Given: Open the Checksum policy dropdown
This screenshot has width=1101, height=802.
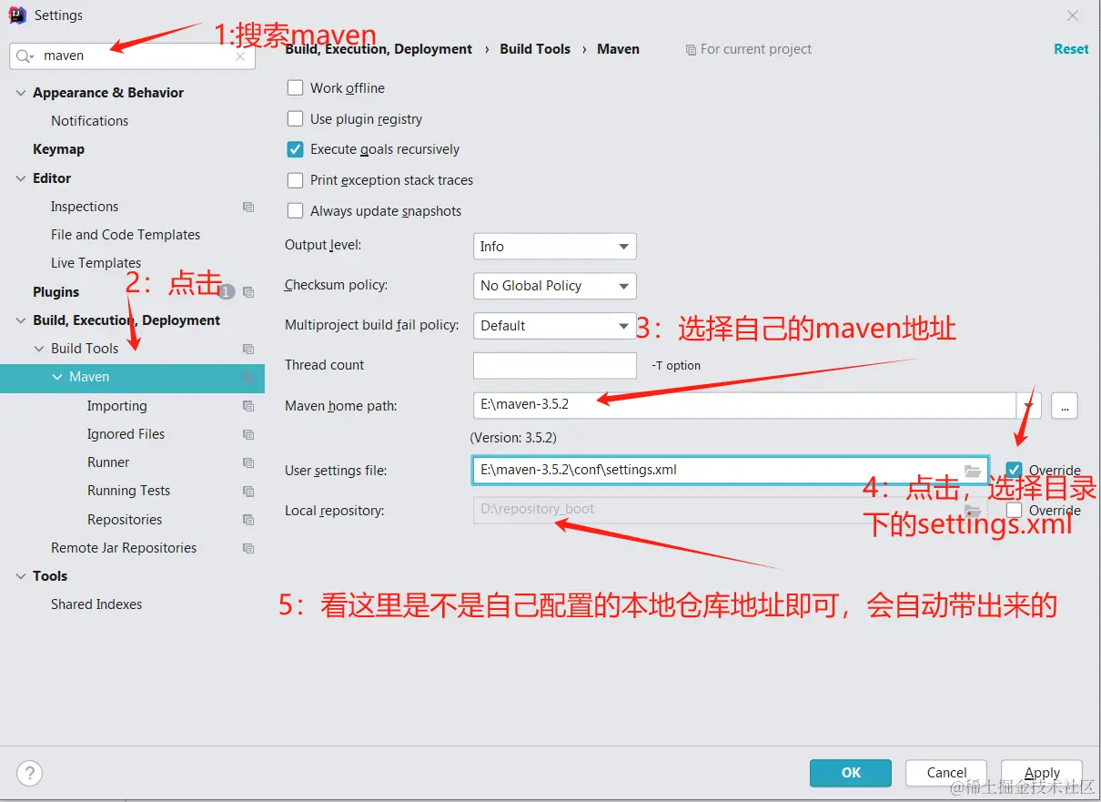Looking at the screenshot, I should pyautogui.click(x=555, y=286).
